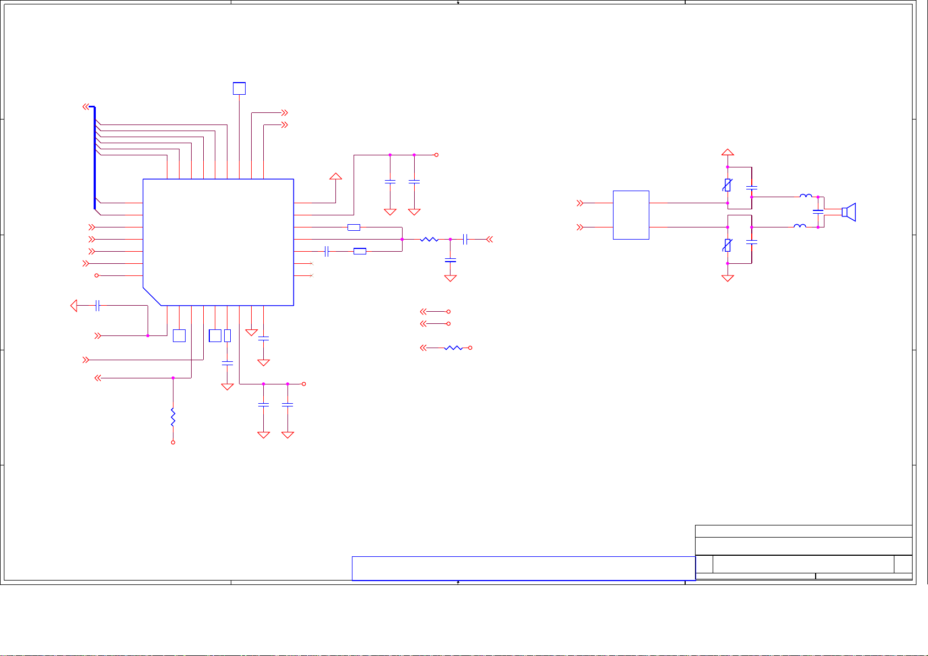This screenshot has width=928, height=656.
Task: Select the blue block feeding the speaker circuit
Action: (x=631, y=215)
